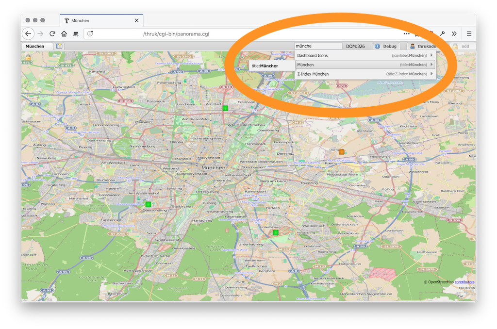497x329 pixels.
Task: Show more toolbar items with double chevron
Action: (454, 33)
